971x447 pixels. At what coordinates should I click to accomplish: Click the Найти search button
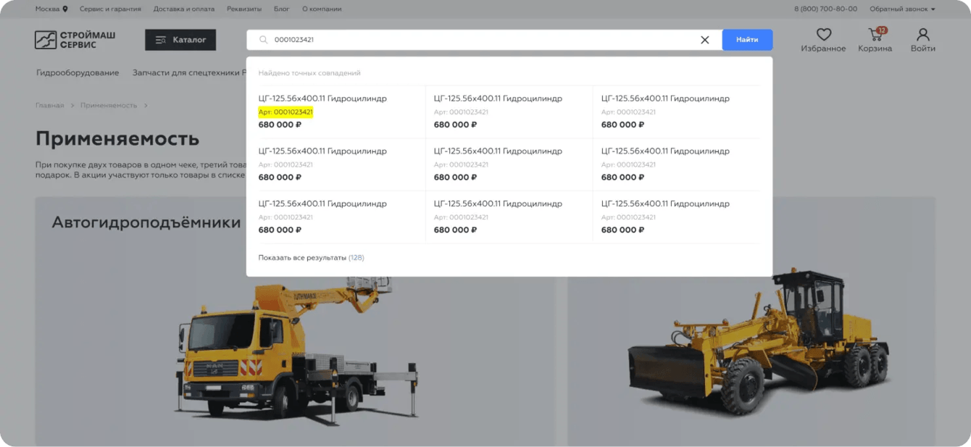click(747, 40)
